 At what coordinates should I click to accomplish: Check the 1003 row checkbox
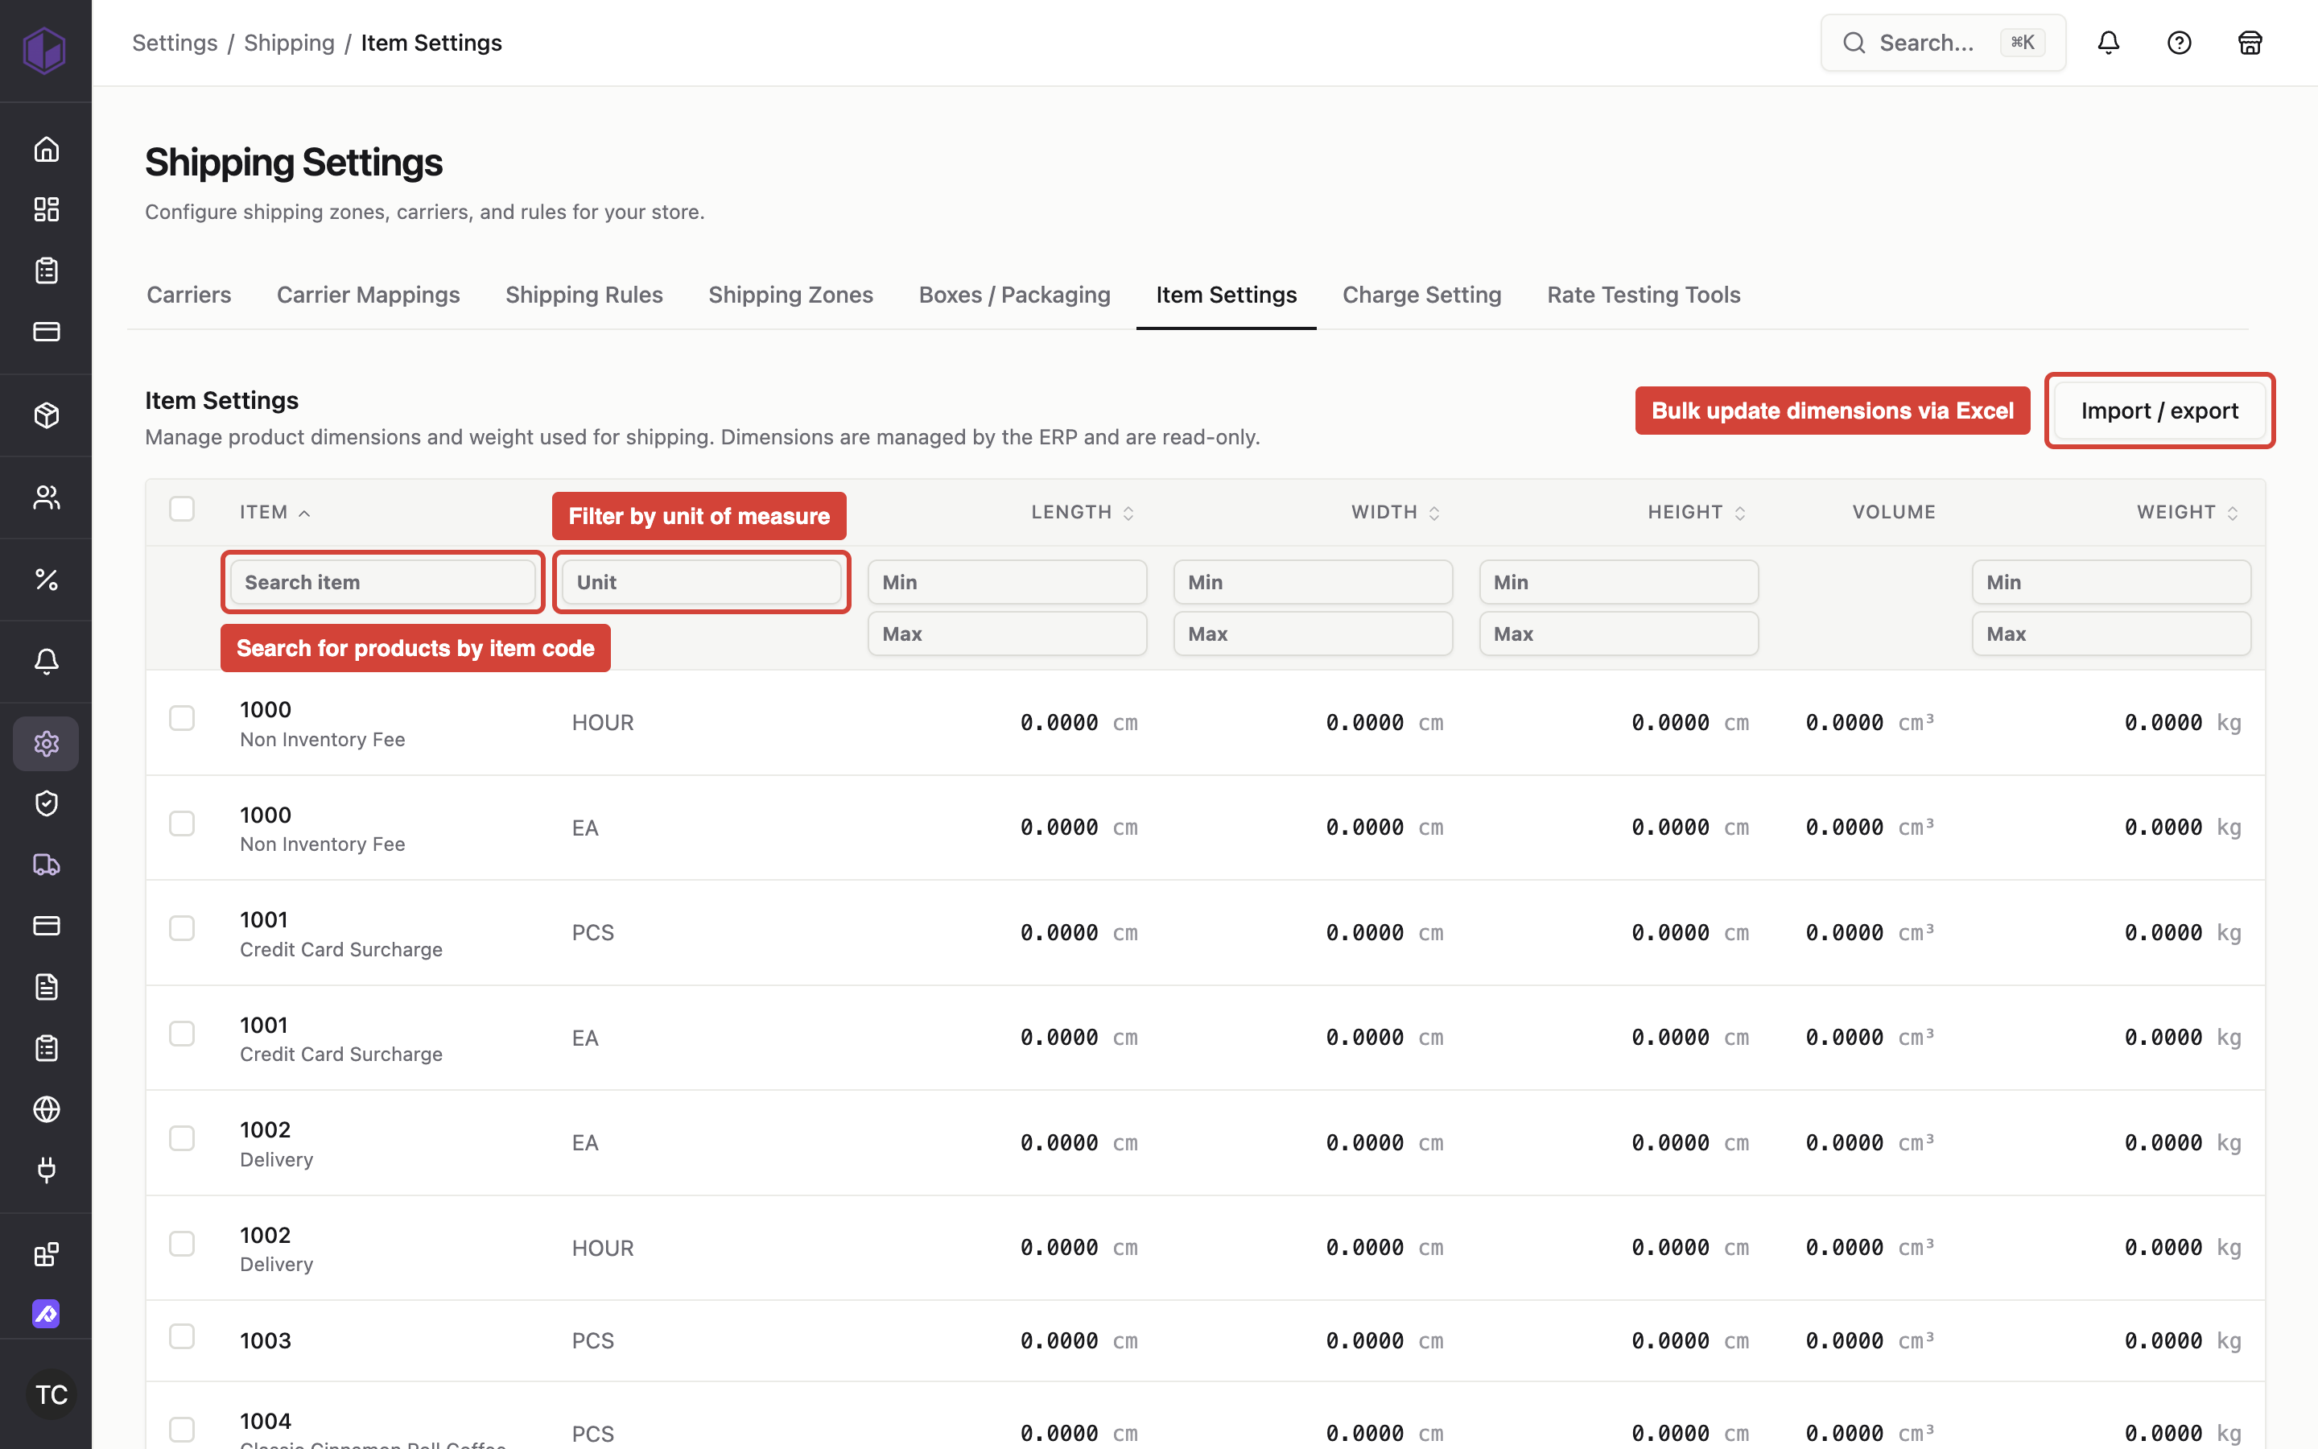coord(182,1337)
